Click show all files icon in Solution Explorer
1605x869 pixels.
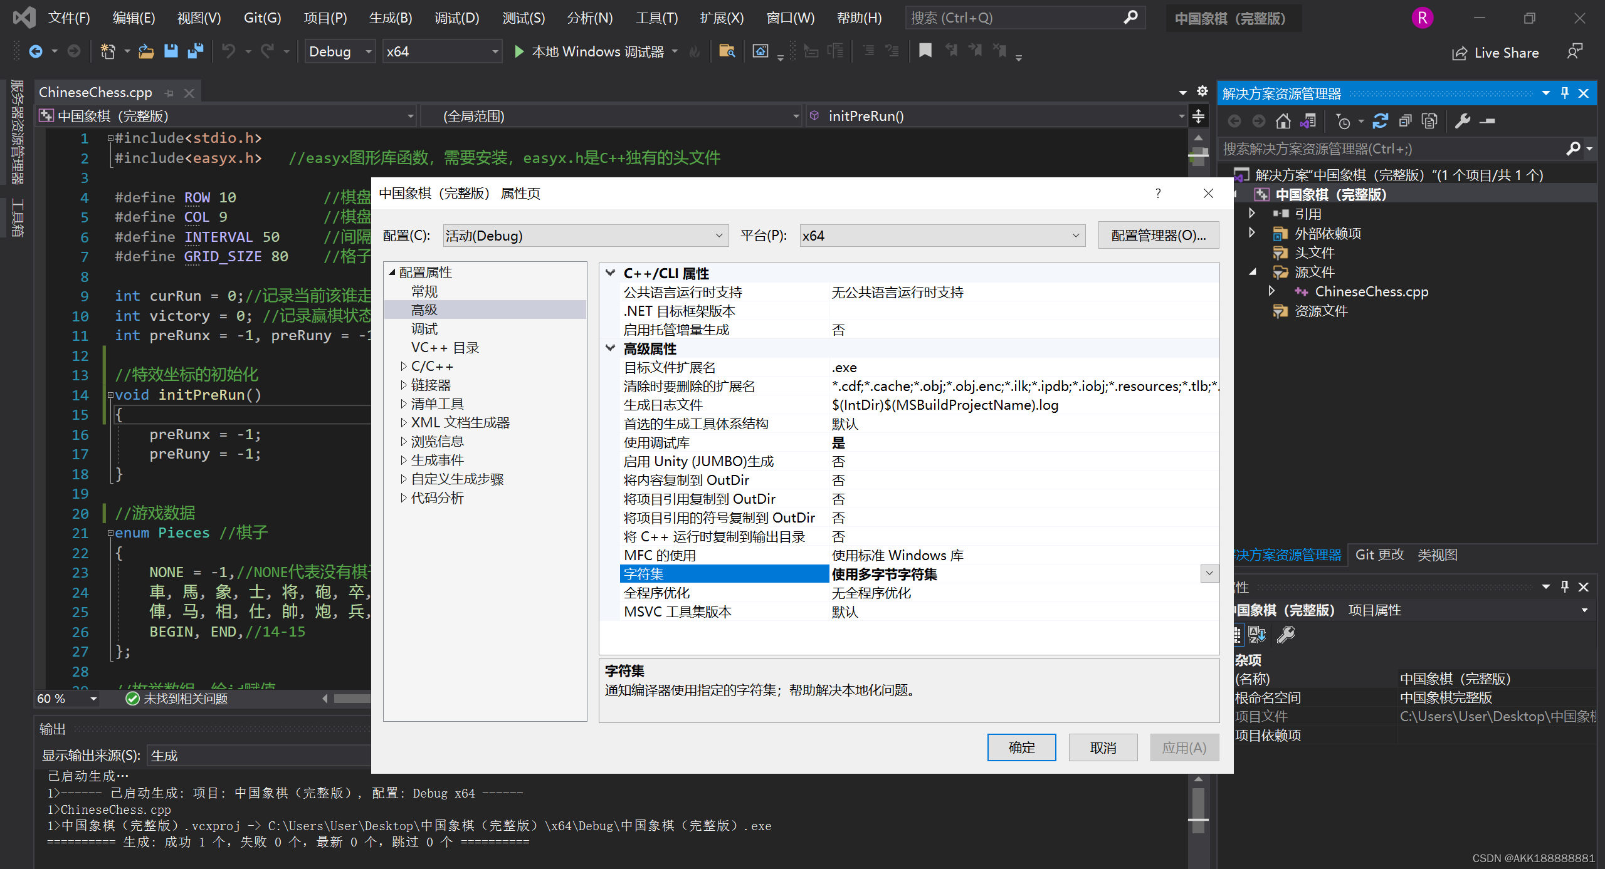click(1429, 121)
